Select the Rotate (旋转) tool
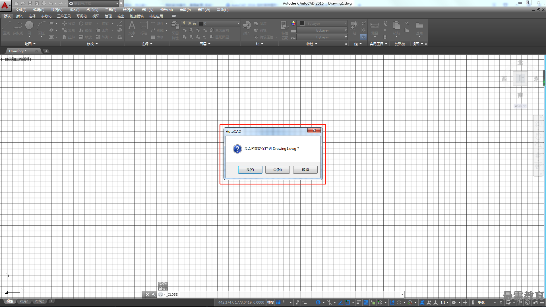The width and height of the screenshot is (546, 307). pos(85,23)
